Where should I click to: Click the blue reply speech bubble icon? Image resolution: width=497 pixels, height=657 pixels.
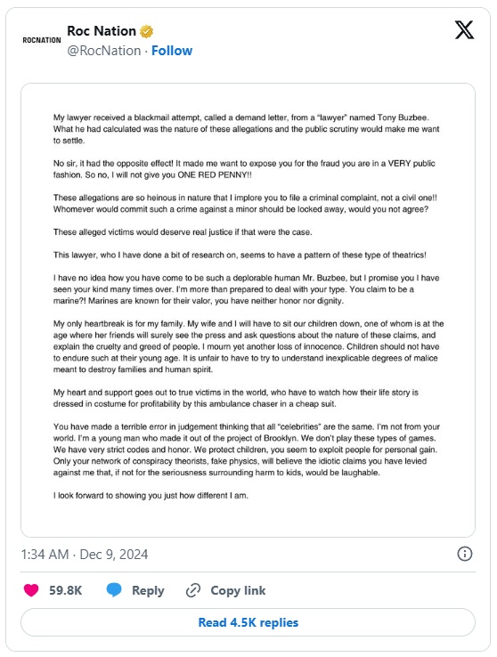click(114, 590)
